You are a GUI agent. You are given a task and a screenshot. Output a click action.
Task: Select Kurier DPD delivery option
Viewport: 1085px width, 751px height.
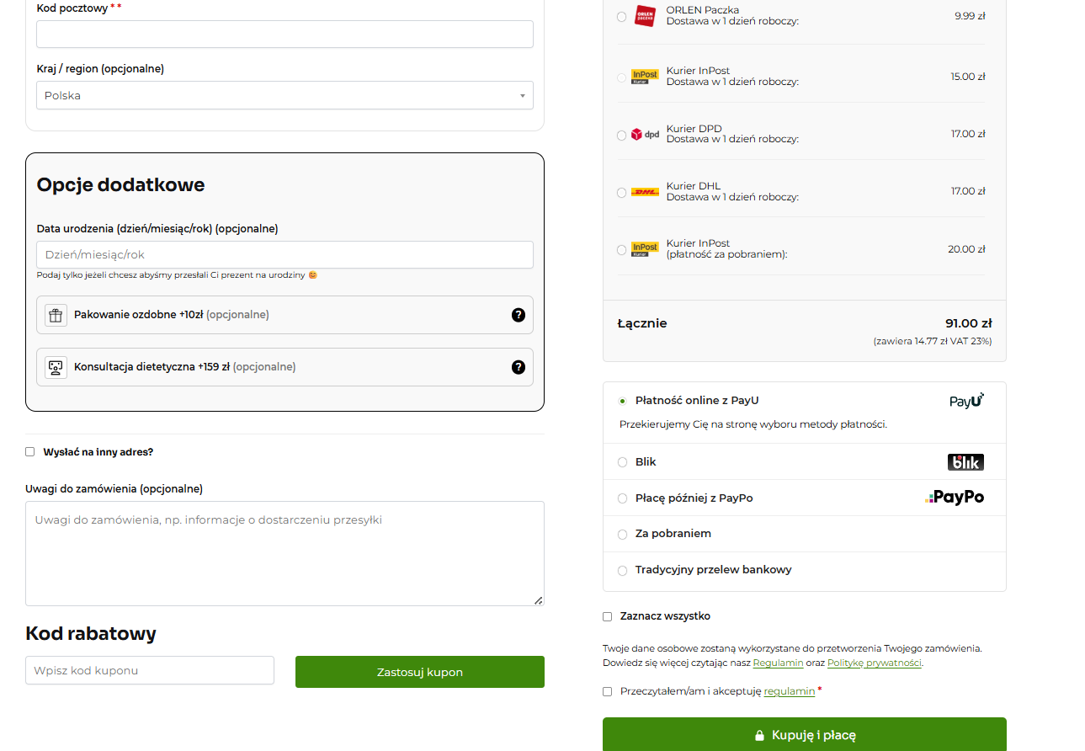621,135
